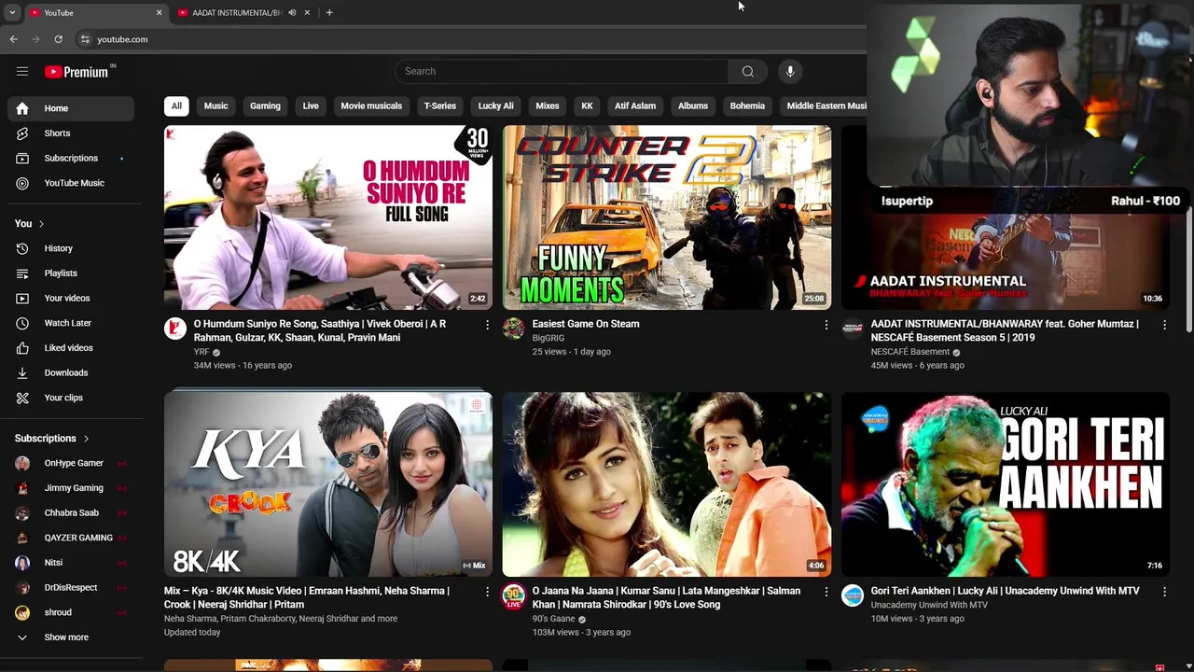Viewport: 1194px width, 672px height.
Task: Click the search magnifier button
Action: pyautogui.click(x=747, y=71)
